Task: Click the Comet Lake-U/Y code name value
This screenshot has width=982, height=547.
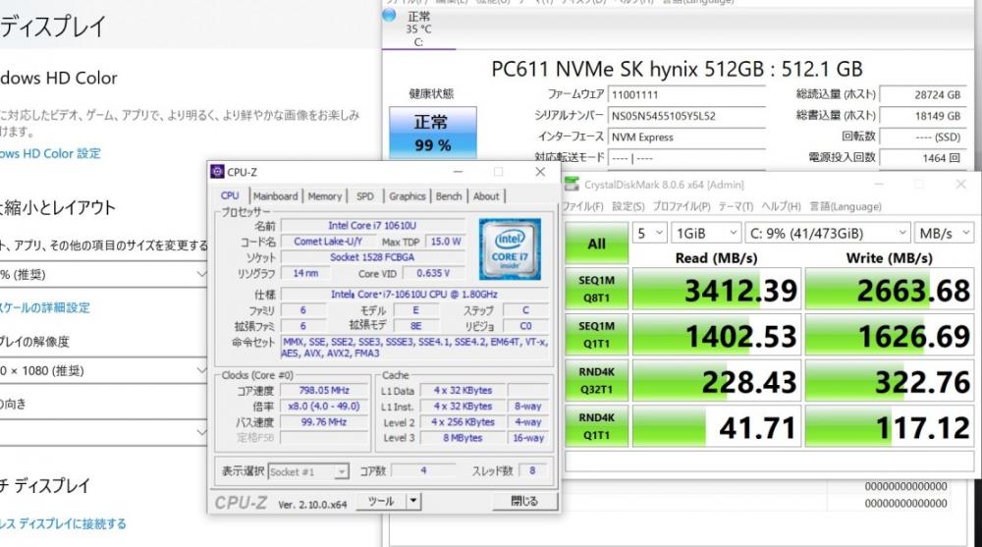Action: tap(328, 242)
